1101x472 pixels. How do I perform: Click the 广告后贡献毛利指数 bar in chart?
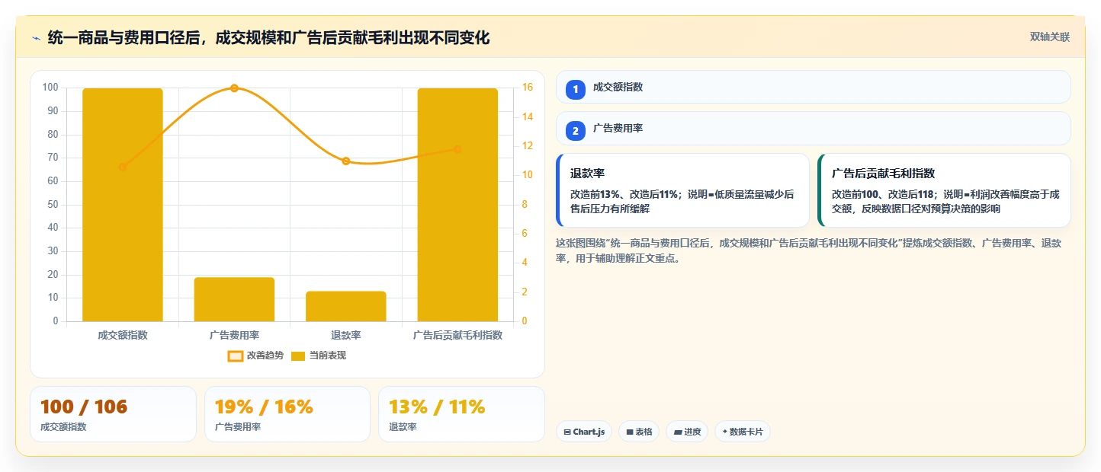[x=457, y=205]
